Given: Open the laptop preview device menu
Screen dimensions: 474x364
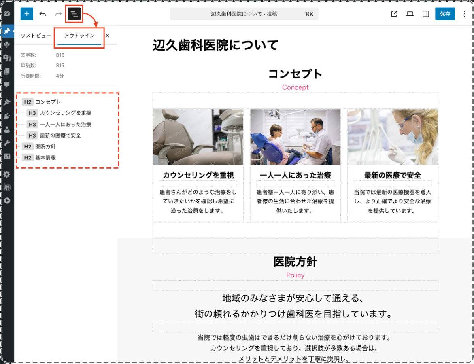Looking at the screenshot, I should [x=410, y=14].
